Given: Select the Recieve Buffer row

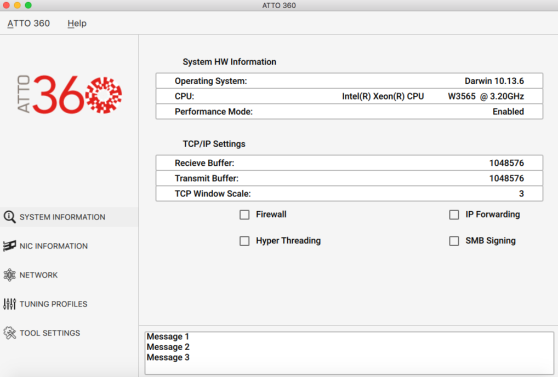Looking at the screenshot, I should [349, 163].
